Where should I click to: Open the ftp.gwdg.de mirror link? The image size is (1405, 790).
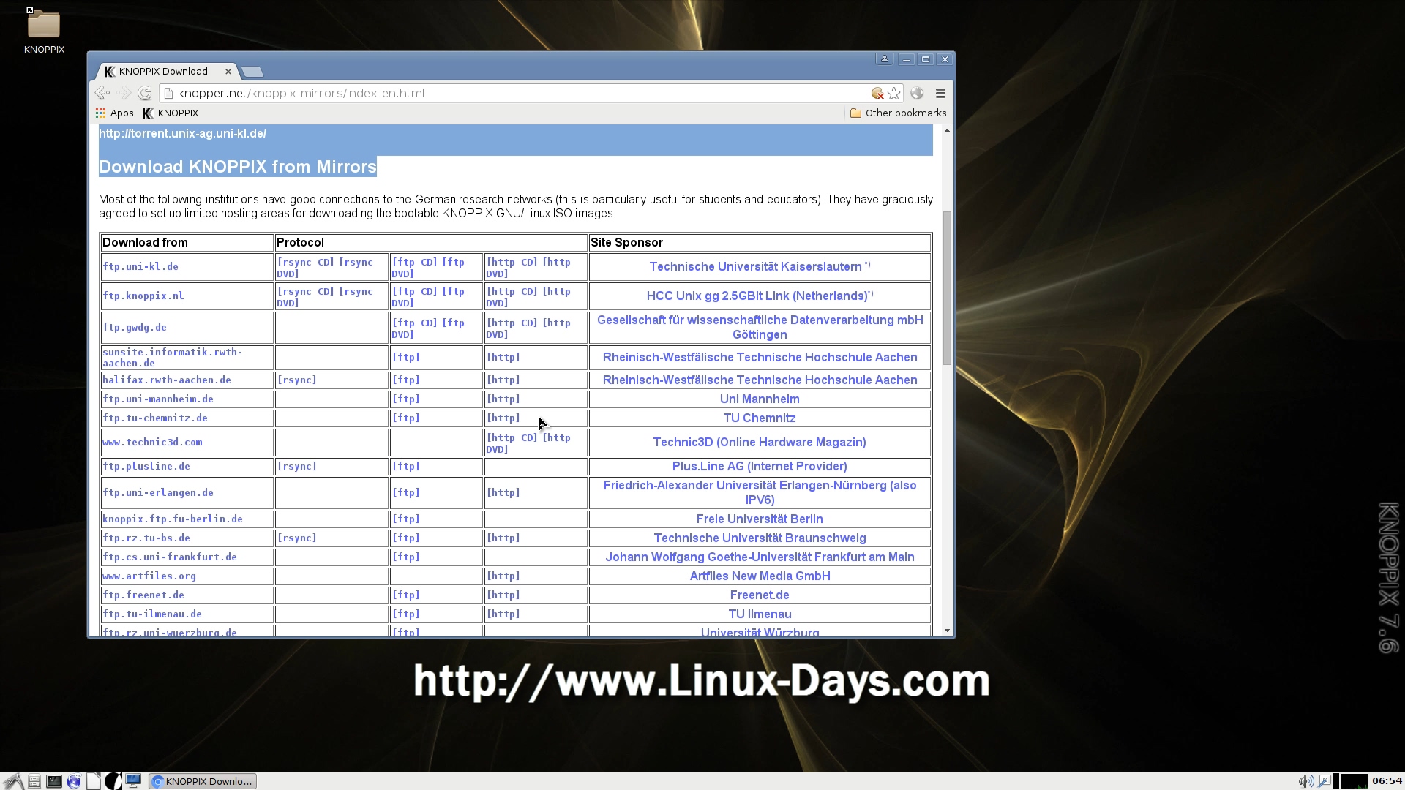pos(135,327)
